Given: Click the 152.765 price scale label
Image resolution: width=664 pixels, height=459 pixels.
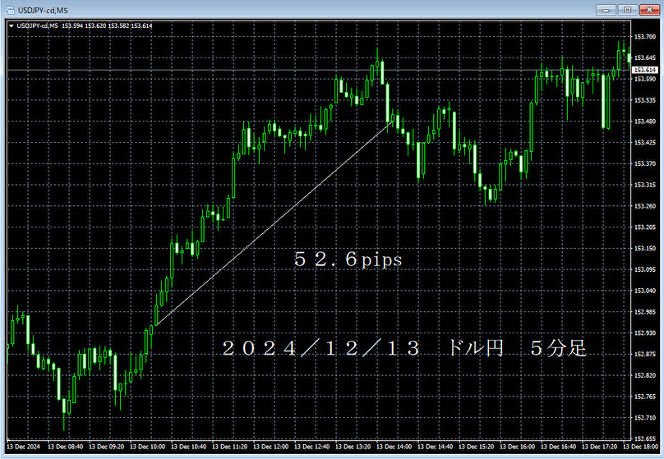Looking at the screenshot, I should point(645,397).
